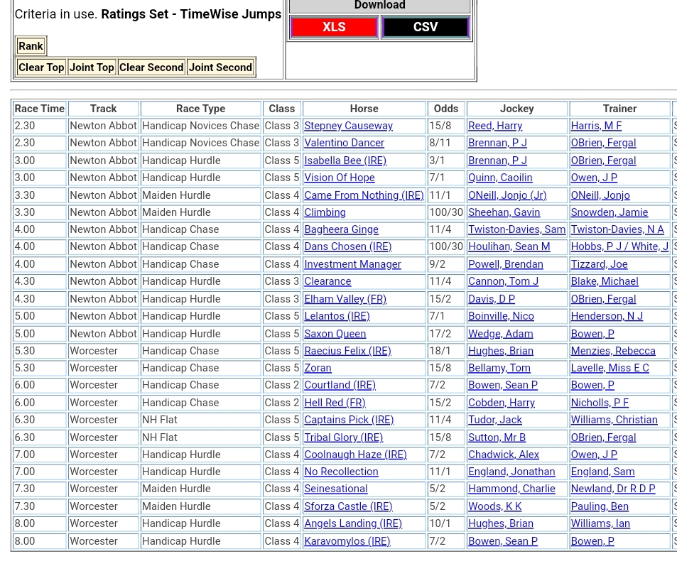The height and width of the screenshot is (571, 677).
Task: View jockey Reed, Harry details
Action: [495, 126]
